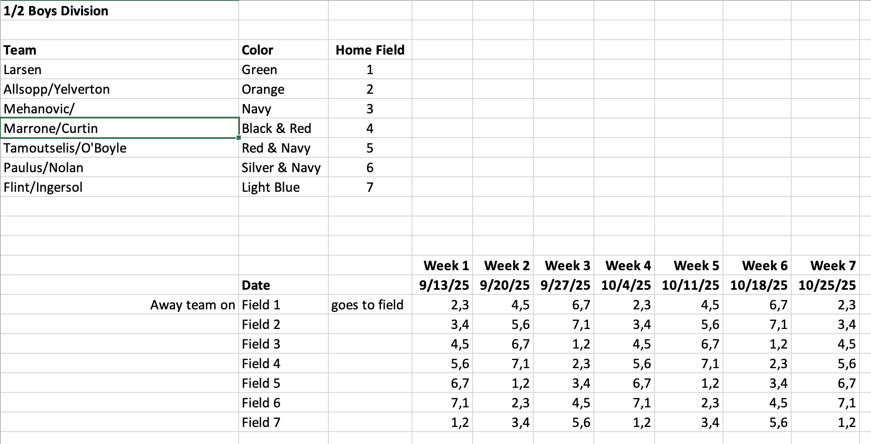871x444 pixels.
Task: Click the "Team" column header cell
Action: coord(20,50)
